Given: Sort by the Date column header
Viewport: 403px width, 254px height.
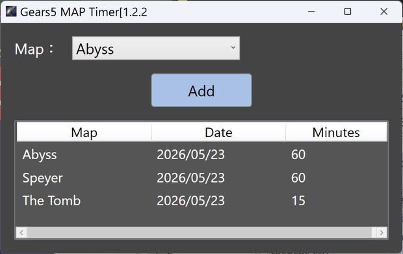Looking at the screenshot, I should point(218,133).
